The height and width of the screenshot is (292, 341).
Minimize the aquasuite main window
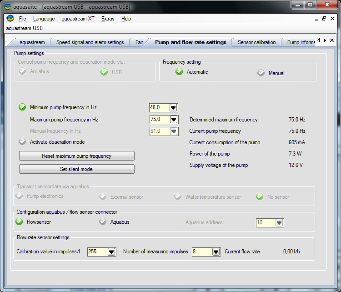297,5
